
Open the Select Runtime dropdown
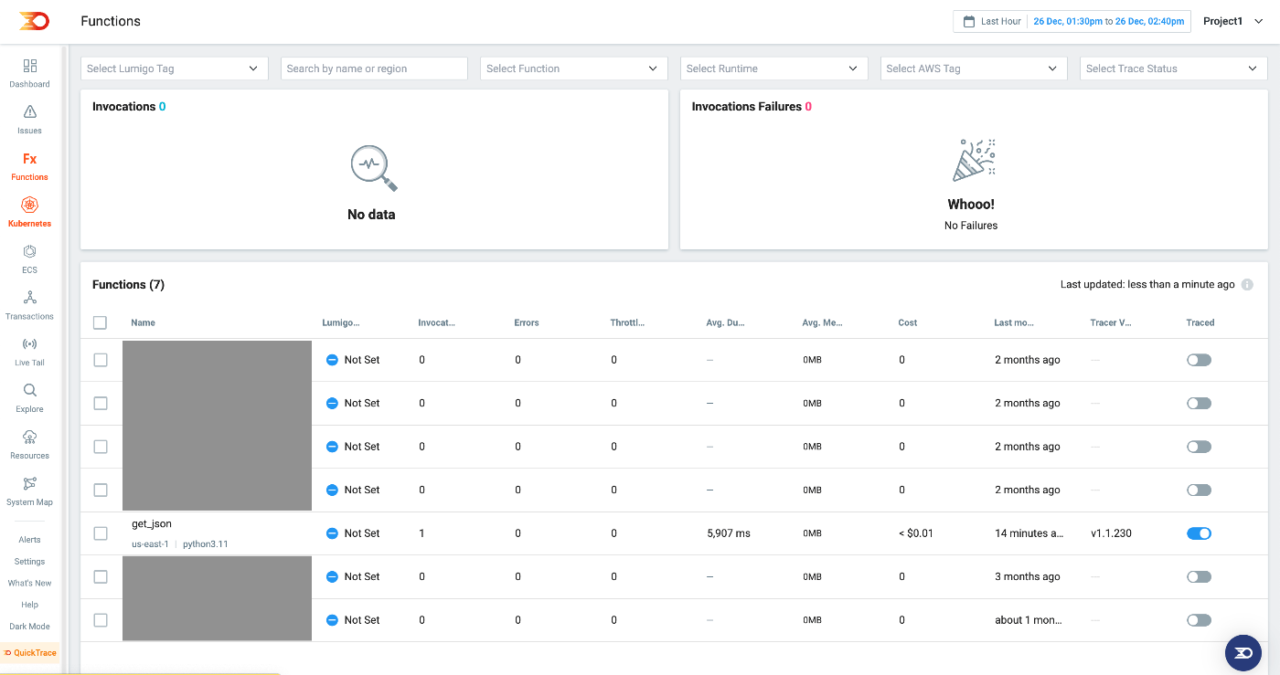(773, 69)
